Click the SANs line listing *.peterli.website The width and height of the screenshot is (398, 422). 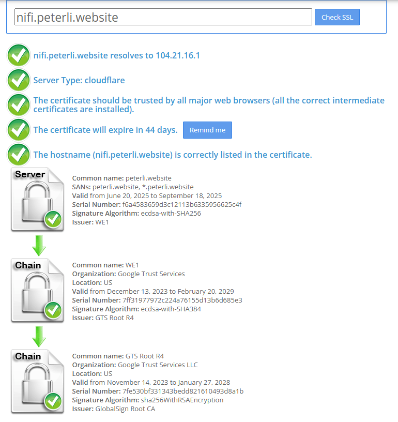point(133,187)
